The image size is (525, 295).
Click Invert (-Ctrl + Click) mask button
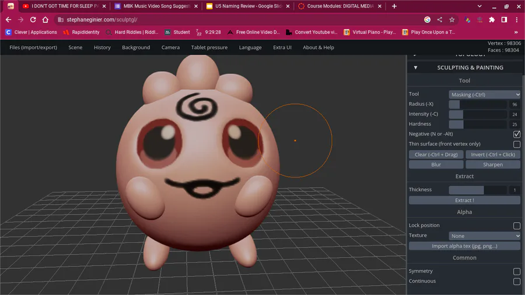(x=493, y=154)
